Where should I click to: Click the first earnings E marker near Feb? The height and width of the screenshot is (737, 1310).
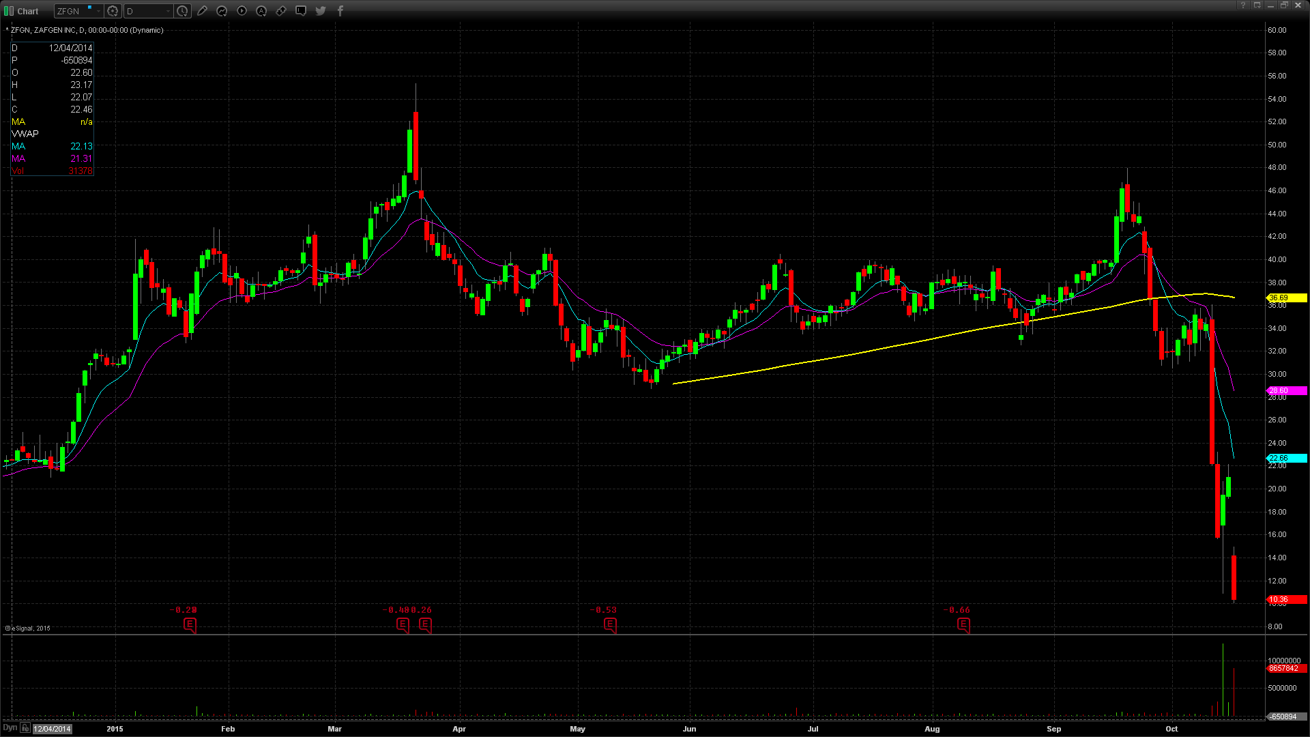click(x=190, y=624)
